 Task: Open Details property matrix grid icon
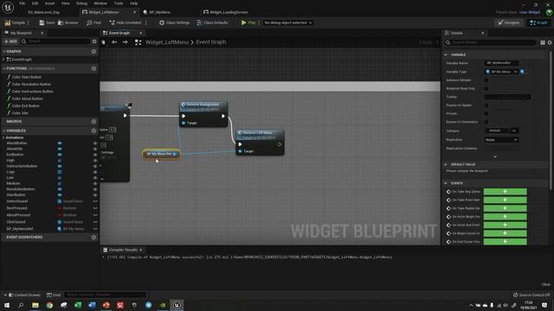pos(543,42)
